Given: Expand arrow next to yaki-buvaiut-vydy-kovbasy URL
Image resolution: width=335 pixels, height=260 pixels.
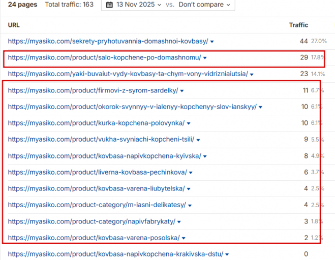Looking at the screenshot, I should tap(252, 75).
